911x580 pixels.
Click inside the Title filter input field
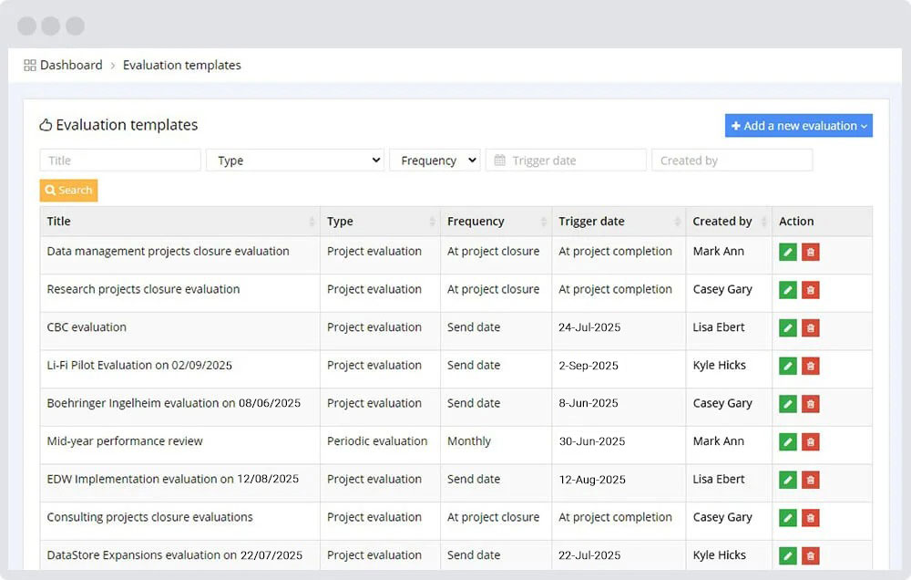coord(119,160)
